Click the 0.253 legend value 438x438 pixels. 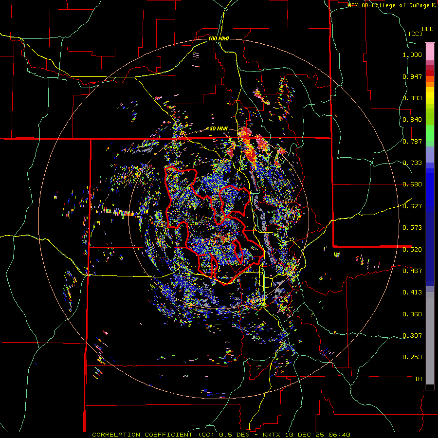click(412, 357)
